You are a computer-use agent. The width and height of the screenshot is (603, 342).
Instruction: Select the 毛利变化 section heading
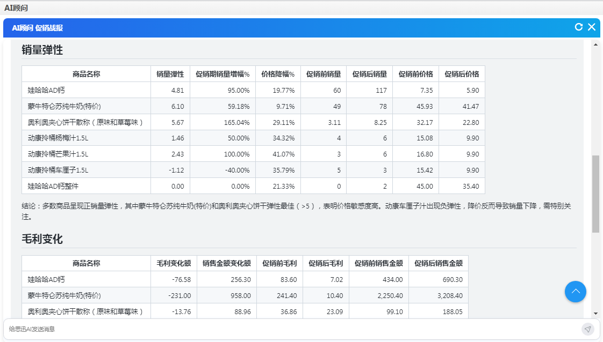point(42,239)
